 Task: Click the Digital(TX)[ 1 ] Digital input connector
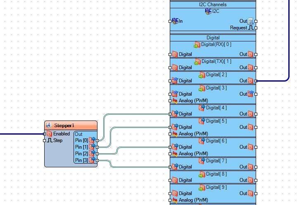pos(170,68)
